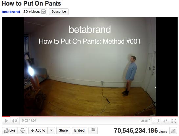Click the 70,546,234,186 view count
This screenshot has width=179, height=136.
click(136, 131)
